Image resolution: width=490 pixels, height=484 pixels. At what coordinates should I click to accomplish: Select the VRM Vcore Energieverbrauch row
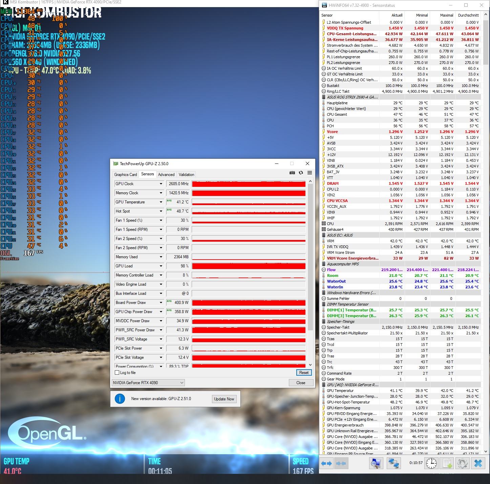click(x=400, y=258)
